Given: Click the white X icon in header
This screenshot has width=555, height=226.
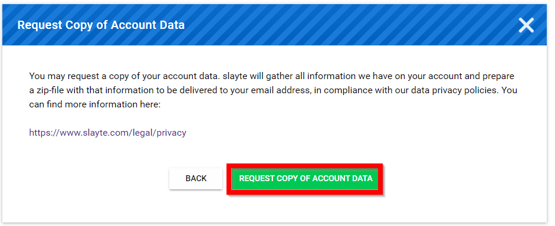Looking at the screenshot, I should [526, 25].
